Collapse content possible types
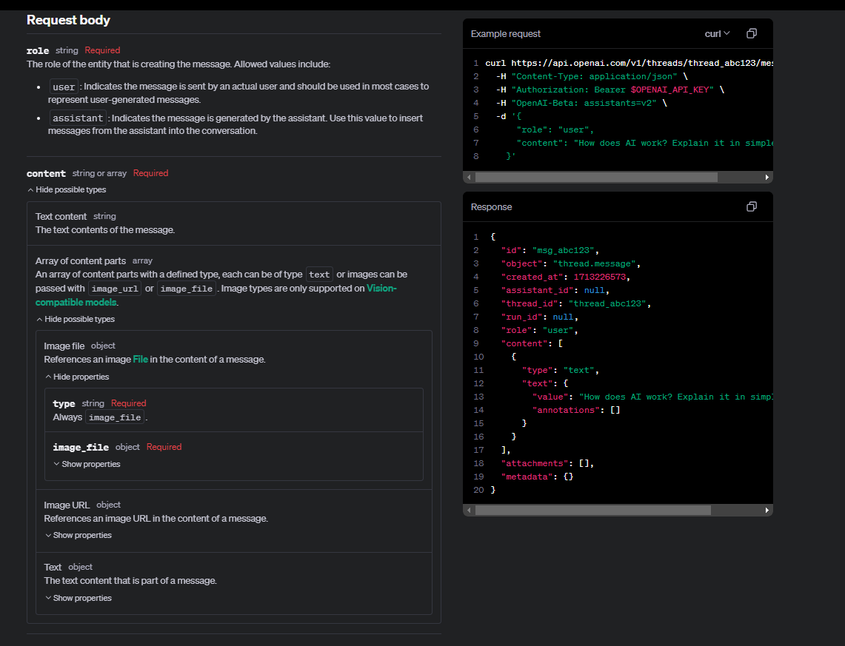 [x=67, y=189]
